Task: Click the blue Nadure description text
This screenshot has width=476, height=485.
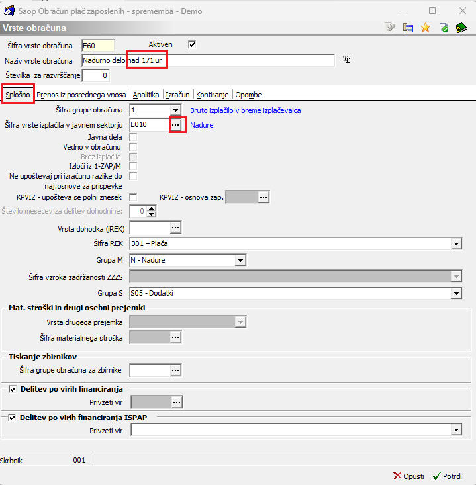Action: point(201,125)
